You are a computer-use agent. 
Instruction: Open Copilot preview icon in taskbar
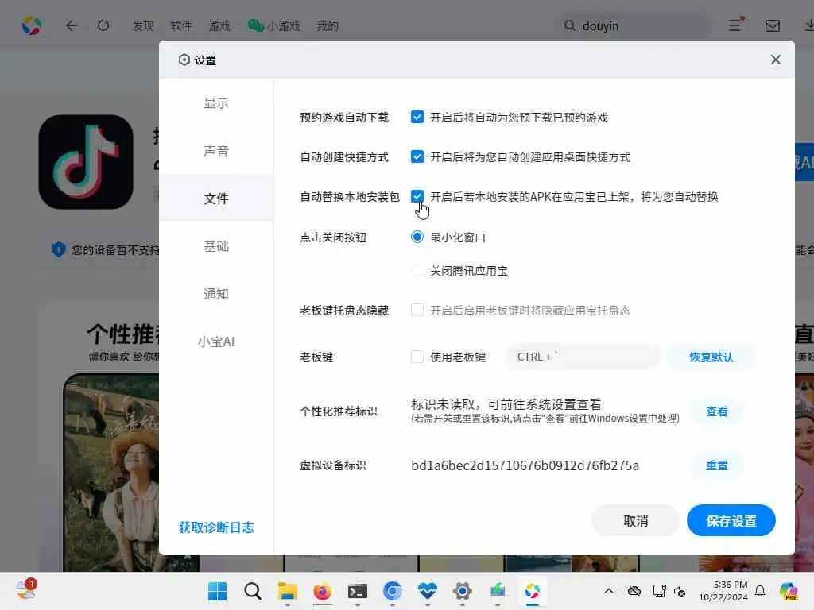[789, 591]
